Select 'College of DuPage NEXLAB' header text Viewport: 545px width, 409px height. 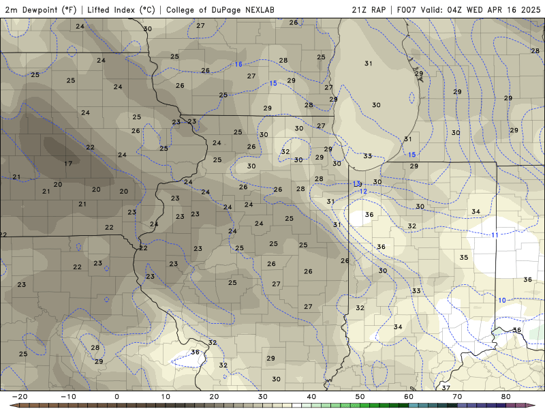220,10
